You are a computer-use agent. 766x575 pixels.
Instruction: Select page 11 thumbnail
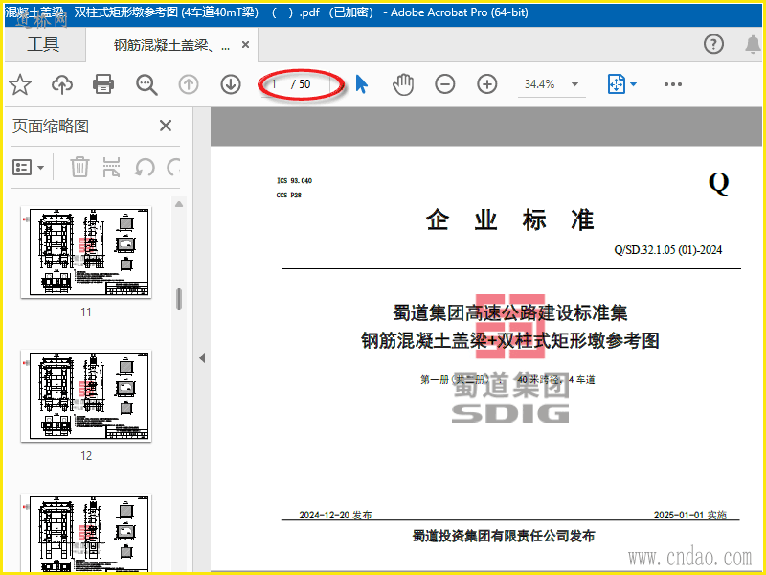click(86, 252)
